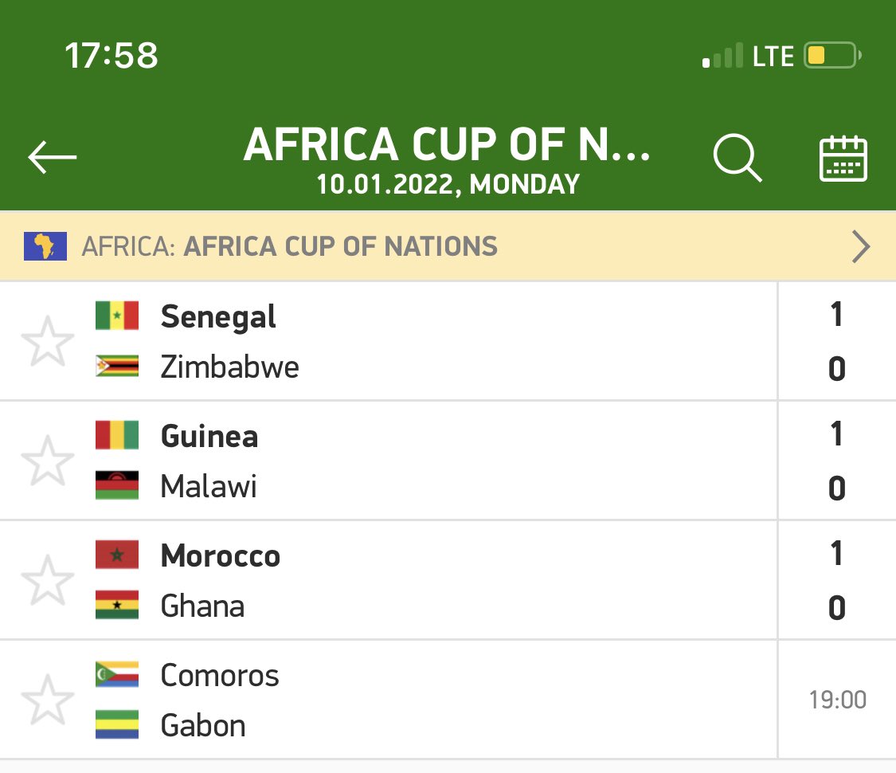Screen dimensions: 896x773
Task: Go back using the left arrow
Action: tap(52, 156)
